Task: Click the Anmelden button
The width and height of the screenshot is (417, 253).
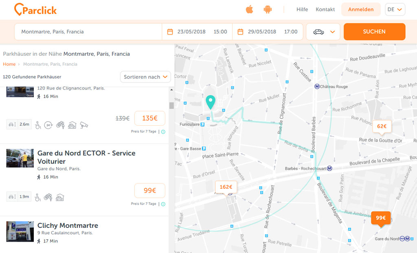Action: tap(361, 10)
